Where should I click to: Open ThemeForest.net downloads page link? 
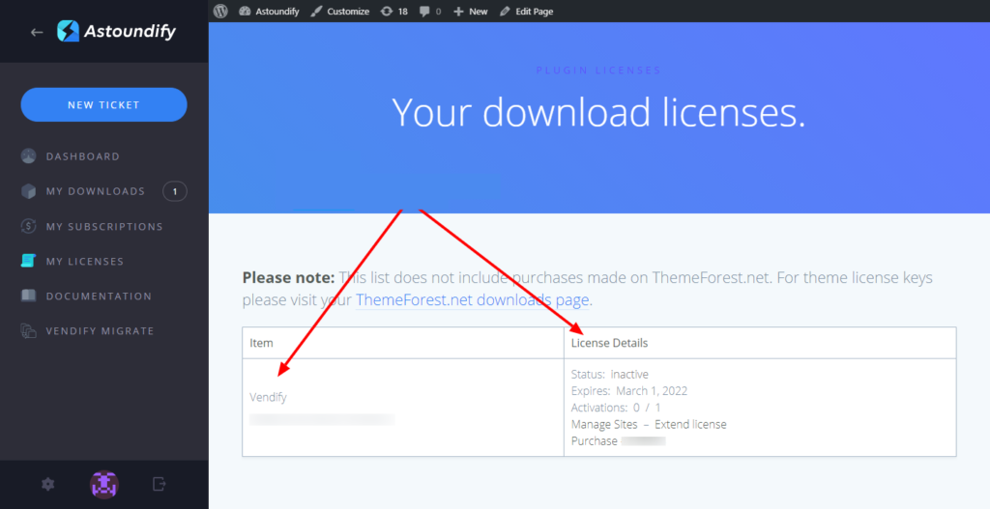tap(472, 299)
